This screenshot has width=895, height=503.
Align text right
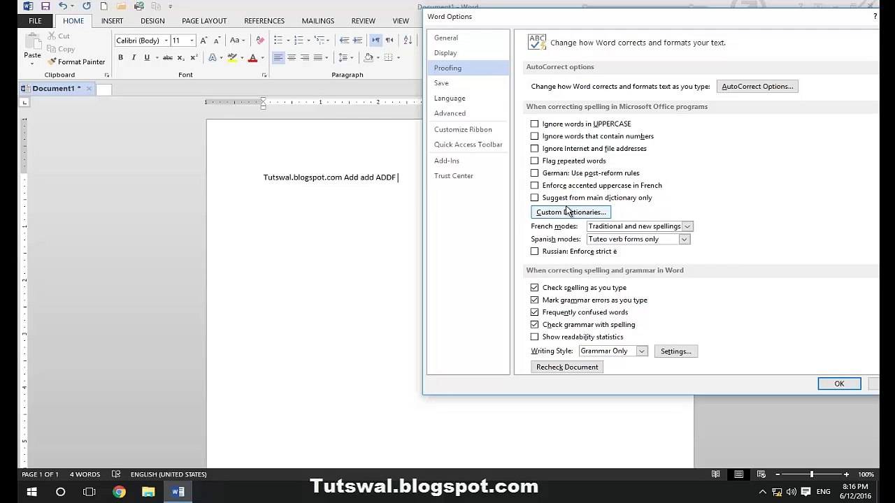click(305, 57)
